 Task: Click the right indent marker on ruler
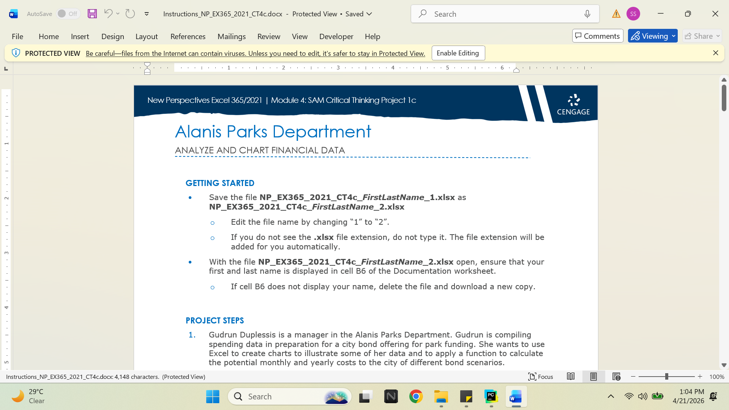516,70
